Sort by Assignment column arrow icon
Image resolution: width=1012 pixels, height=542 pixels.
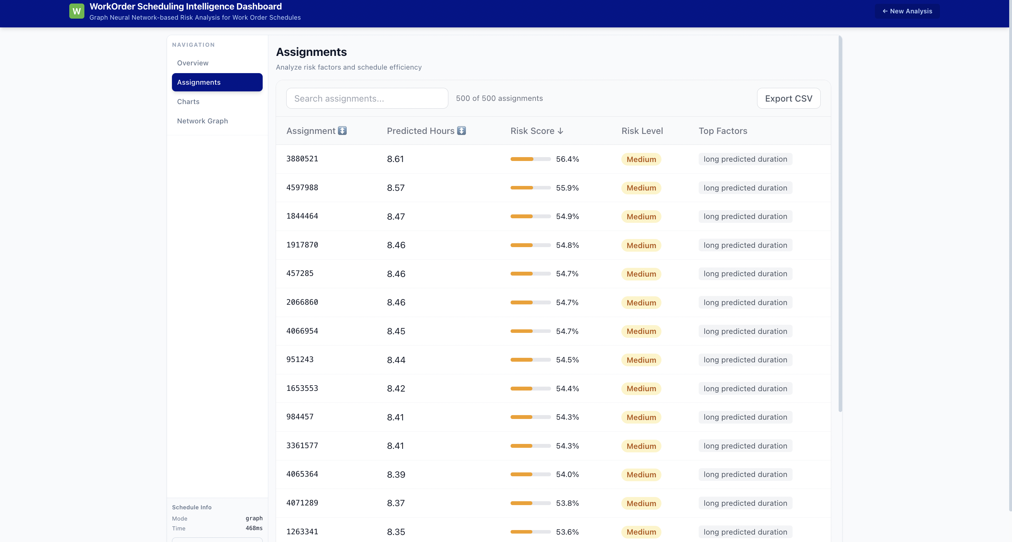pyautogui.click(x=342, y=131)
